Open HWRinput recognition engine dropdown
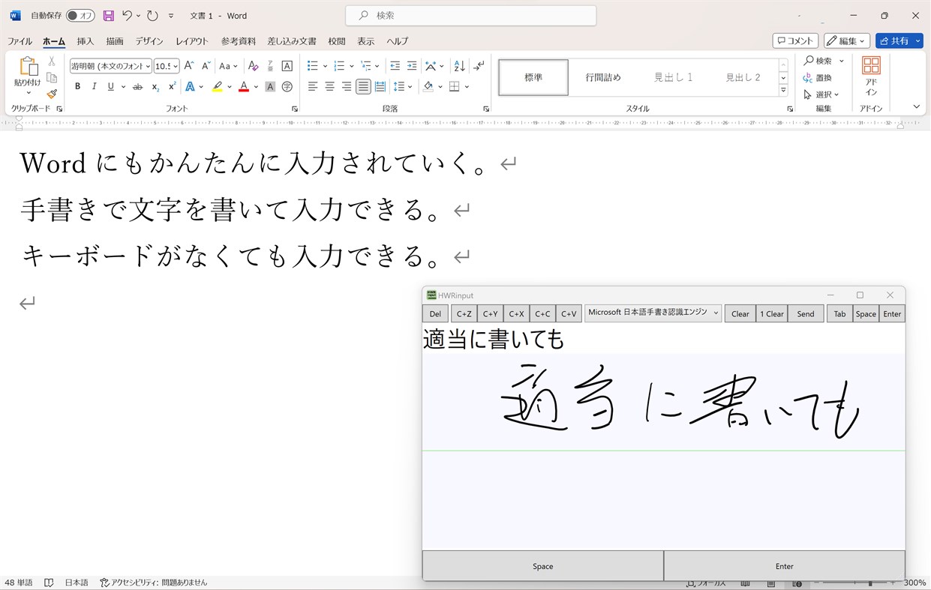 point(653,313)
